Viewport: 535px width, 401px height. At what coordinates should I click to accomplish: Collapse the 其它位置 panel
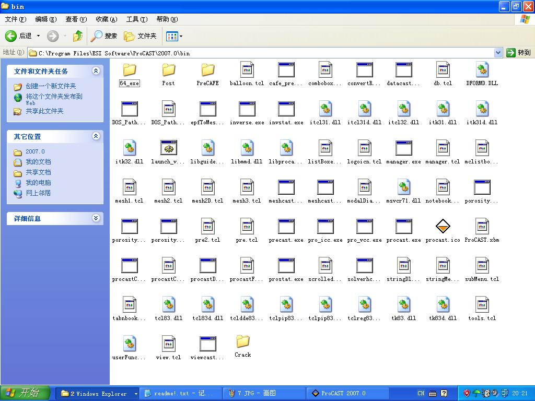point(96,136)
